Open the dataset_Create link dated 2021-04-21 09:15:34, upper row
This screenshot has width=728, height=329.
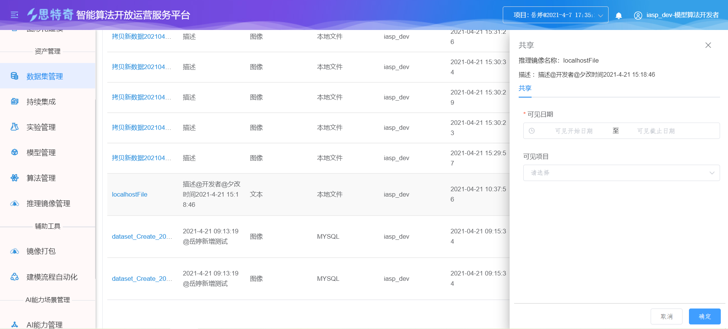[142, 236]
